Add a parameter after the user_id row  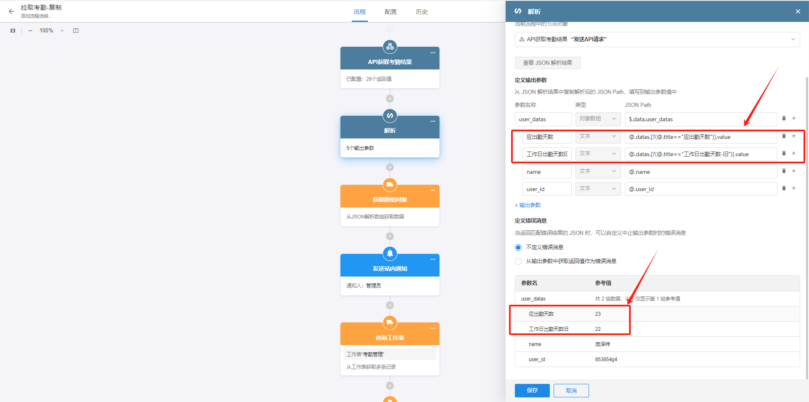pyautogui.click(x=794, y=188)
